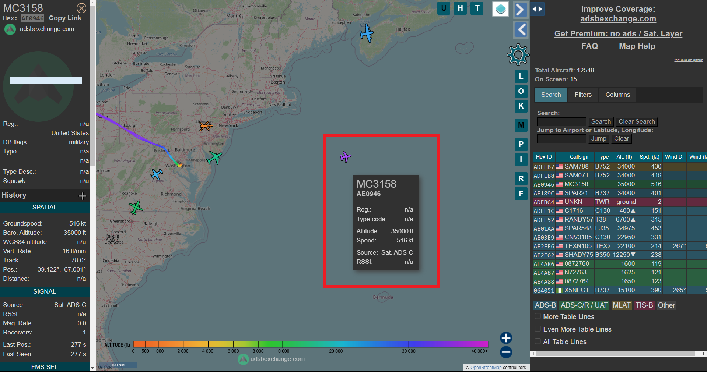Click the R map button
The height and width of the screenshot is (372, 707).
tap(521, 178)
